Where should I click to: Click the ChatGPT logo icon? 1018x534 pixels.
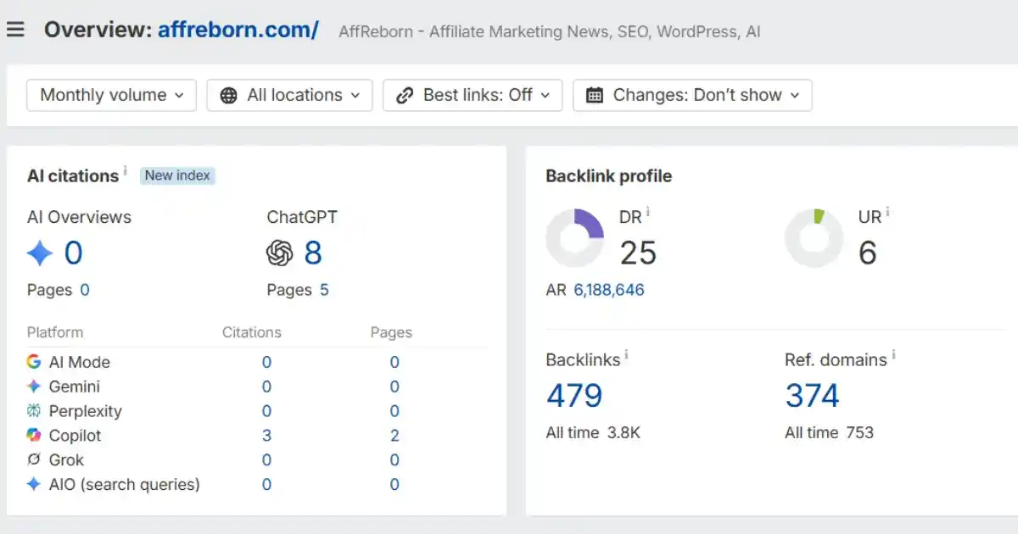[280, 253]
